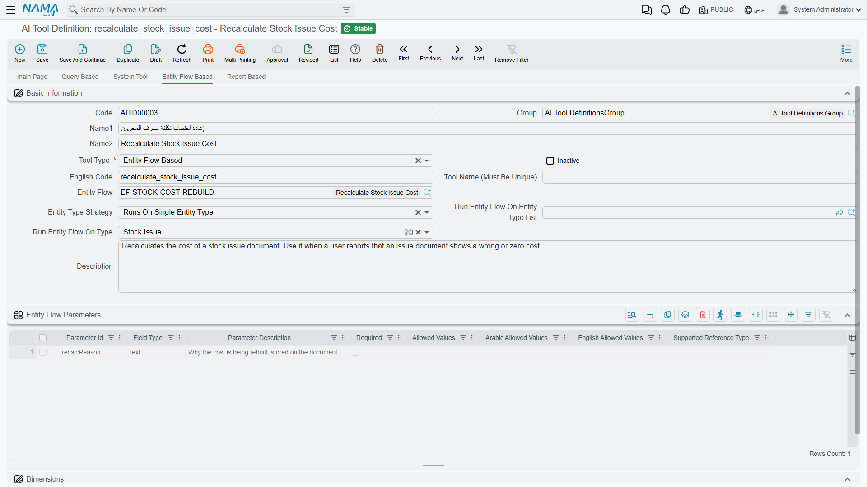Screen dimensions: 867x487
Task: Click the thumbs-up icon in header
Action: (x=685, y=10)
